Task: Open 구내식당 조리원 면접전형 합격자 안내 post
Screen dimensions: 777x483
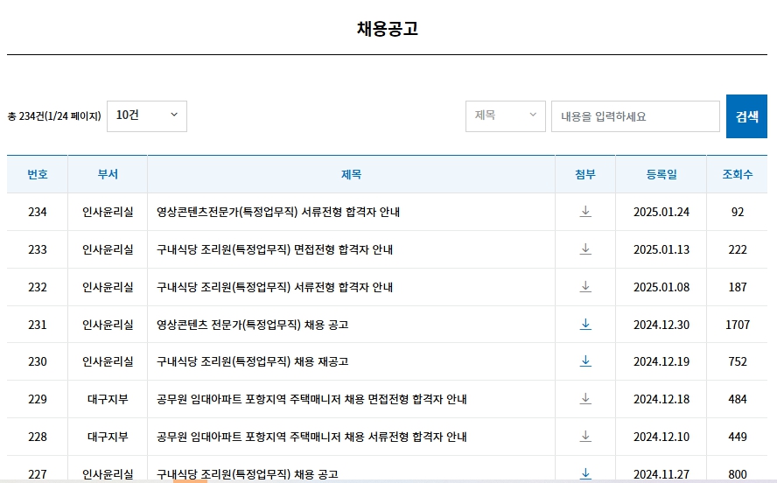Action: tap(275, 249)
